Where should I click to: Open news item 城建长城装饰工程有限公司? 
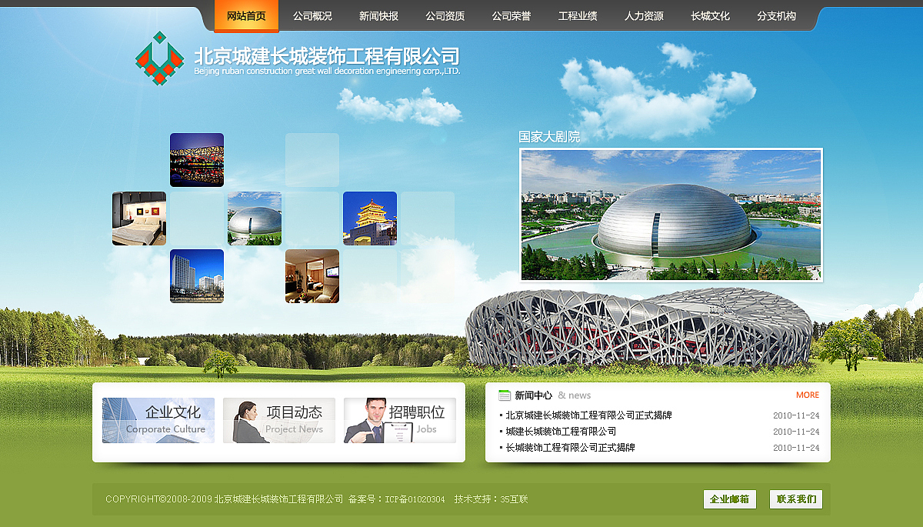click(561, 432)
